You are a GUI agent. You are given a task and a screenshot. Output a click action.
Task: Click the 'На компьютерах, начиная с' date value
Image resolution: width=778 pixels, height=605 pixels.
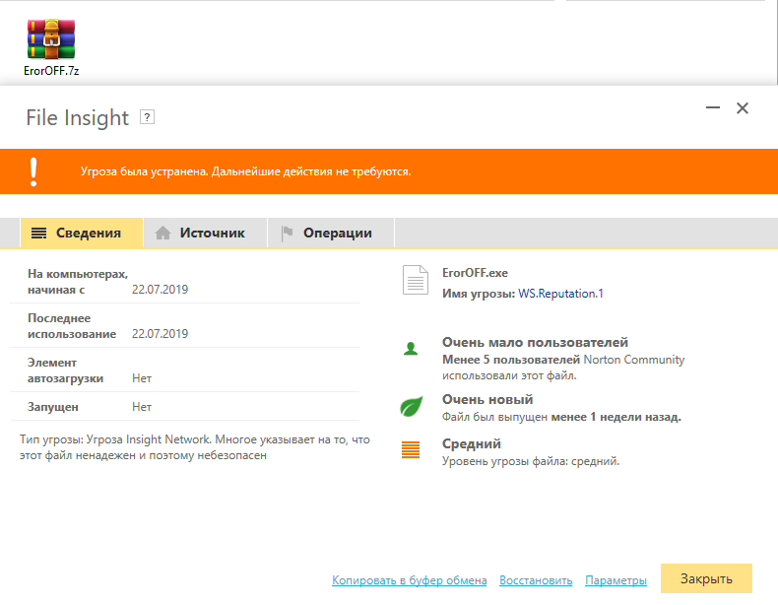click(160, 290)
